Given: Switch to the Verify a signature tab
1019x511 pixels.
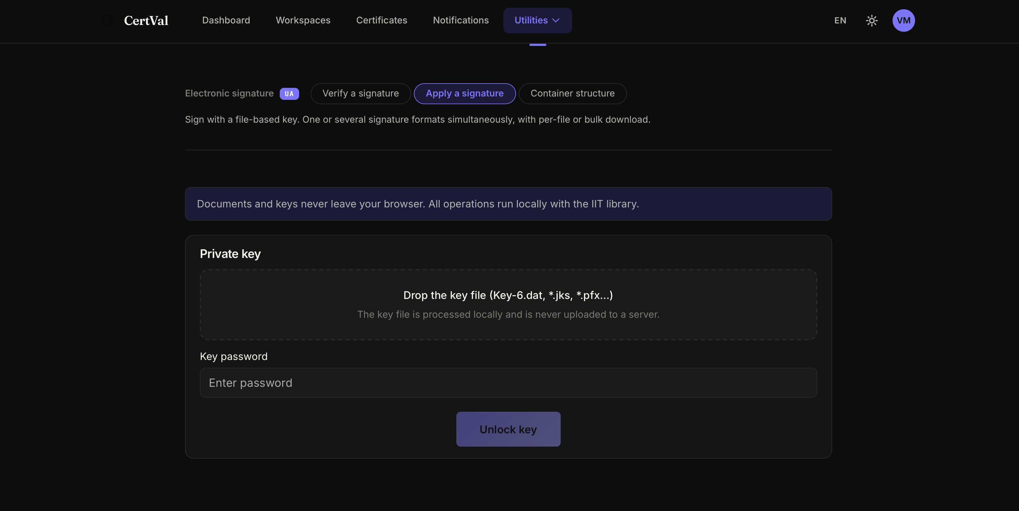Looking at the screenshot, I should pos(360,94).
